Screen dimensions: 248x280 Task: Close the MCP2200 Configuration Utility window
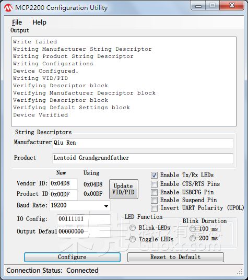click(232, 6)
